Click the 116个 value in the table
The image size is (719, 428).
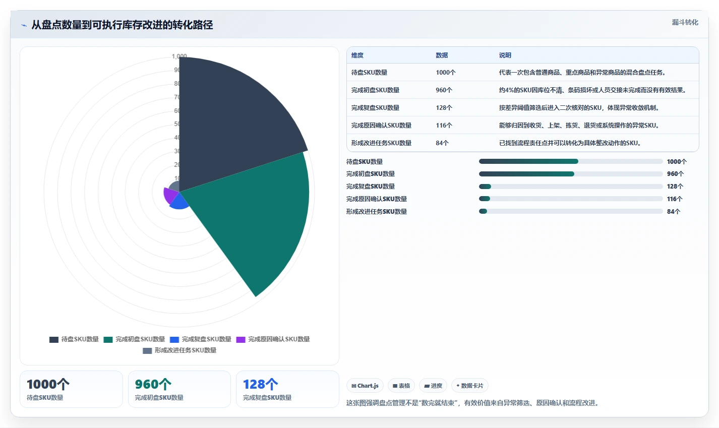point(444,126)
